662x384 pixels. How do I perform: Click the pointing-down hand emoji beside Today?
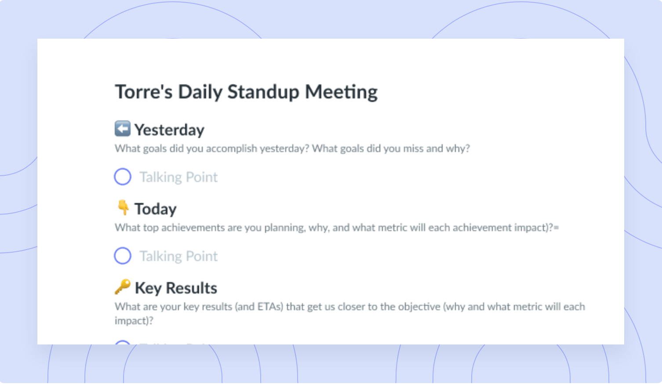click(124, 208)
